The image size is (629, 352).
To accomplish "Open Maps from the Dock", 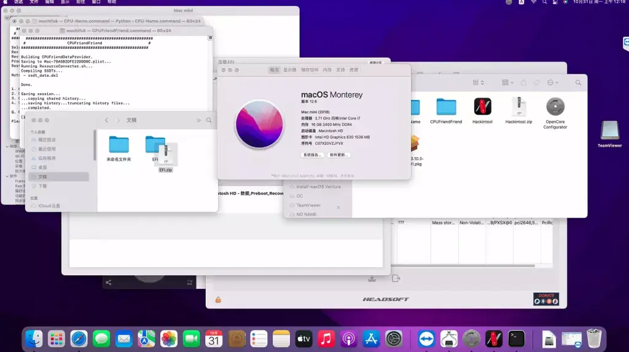I will (x=146, y=339).
